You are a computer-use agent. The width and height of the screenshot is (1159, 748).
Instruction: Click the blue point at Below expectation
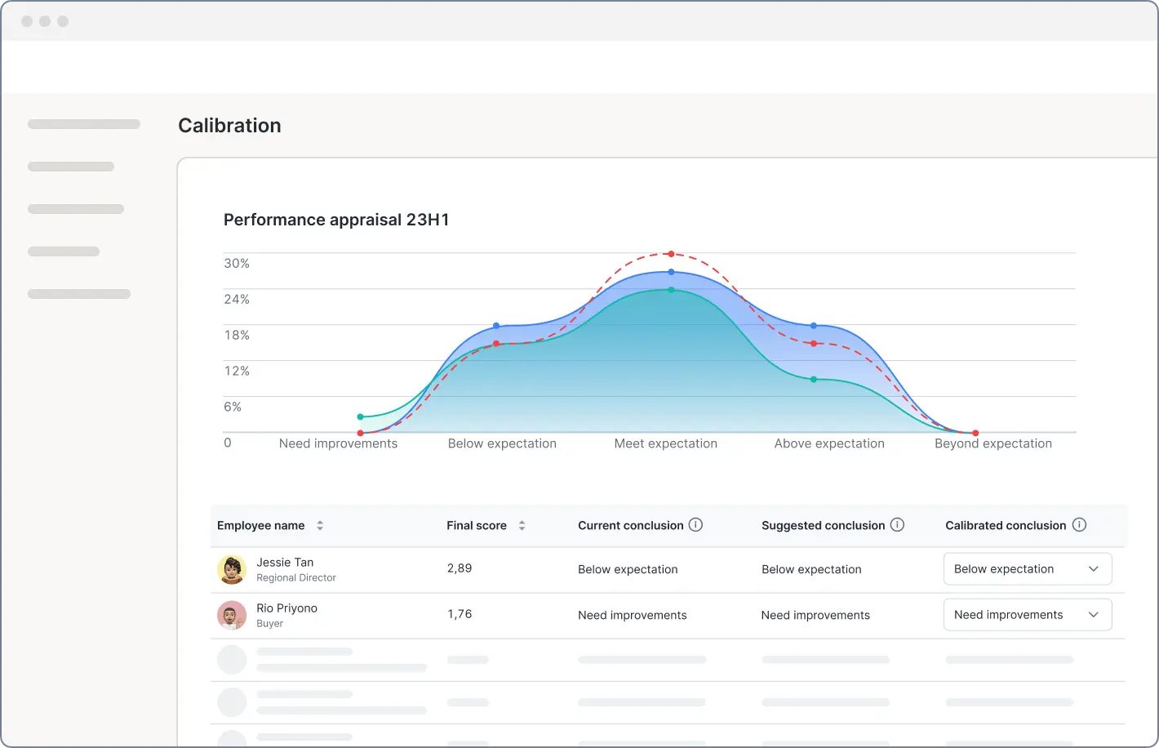(x=496, y=326)
